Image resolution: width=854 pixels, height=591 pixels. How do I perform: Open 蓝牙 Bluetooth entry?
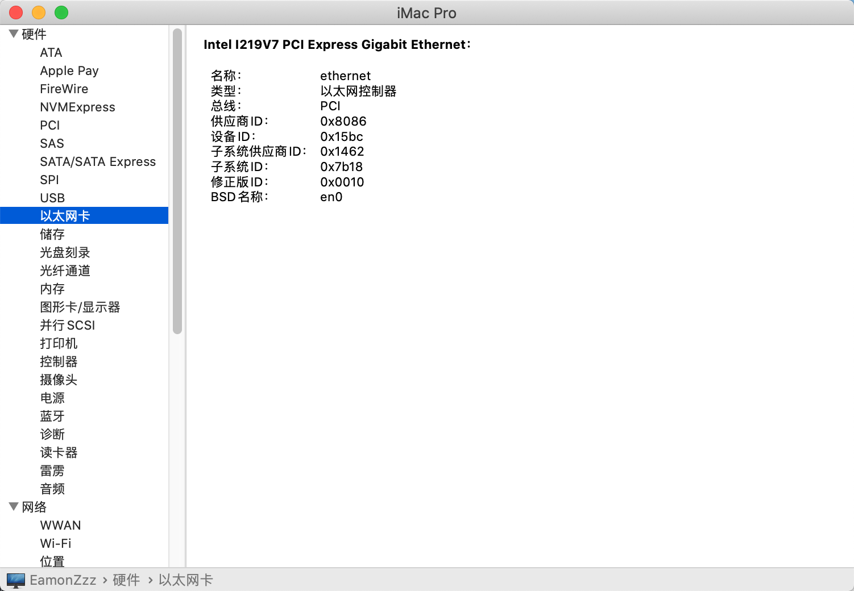pyautogui.click(x=52, y=416)
